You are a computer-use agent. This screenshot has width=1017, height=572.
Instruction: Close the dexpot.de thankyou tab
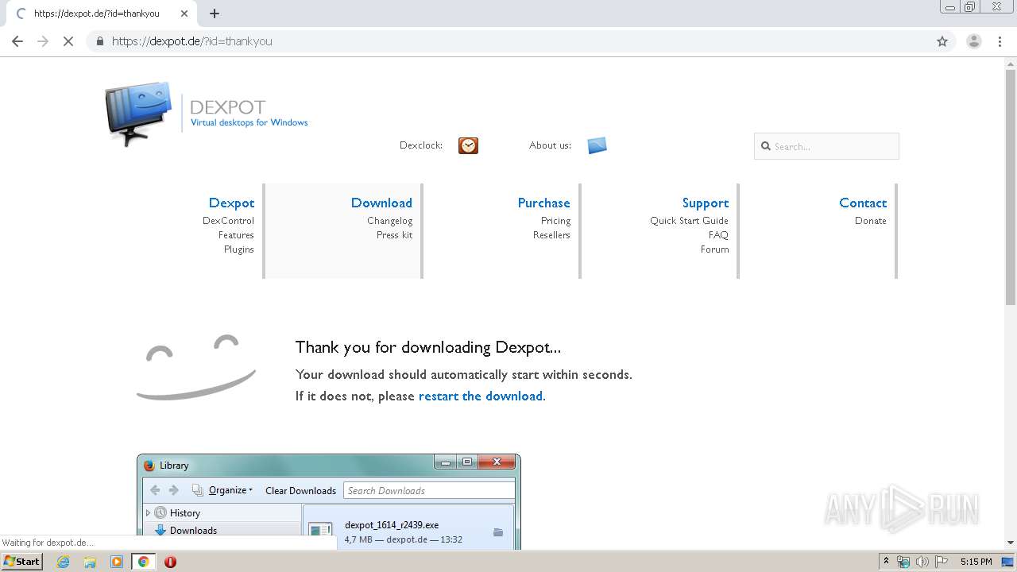click(x=184, y=14)
